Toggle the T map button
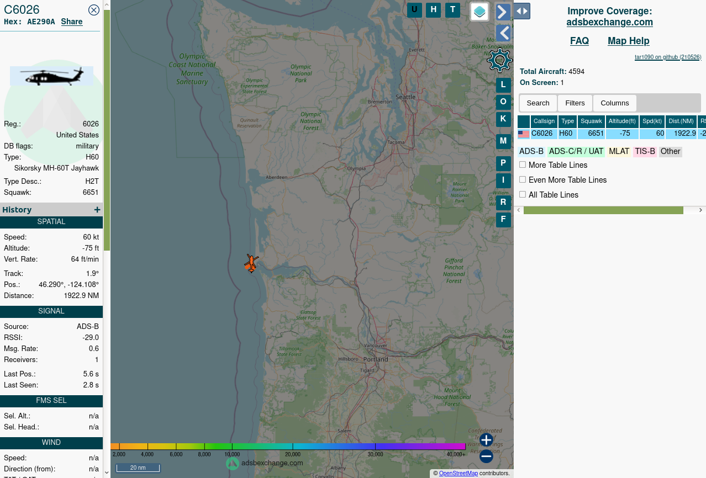Viewport: 706px width, 478px height. coord(453,10)
